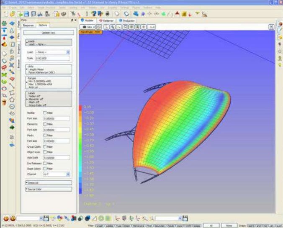
Task: Click the light bulb icon on right sidebar
Action: [279, 65]
